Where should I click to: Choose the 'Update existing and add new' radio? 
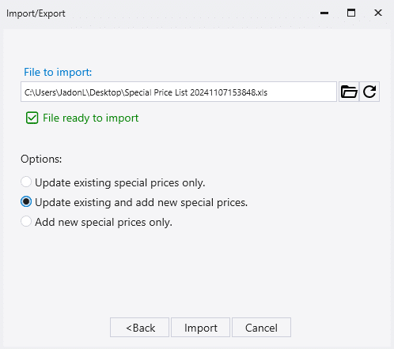pyautogui.click(x=26, y=202)
